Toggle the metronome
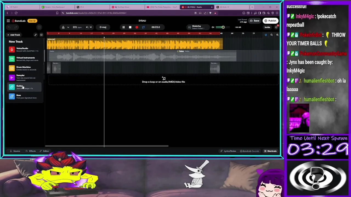 coord(63,27)
